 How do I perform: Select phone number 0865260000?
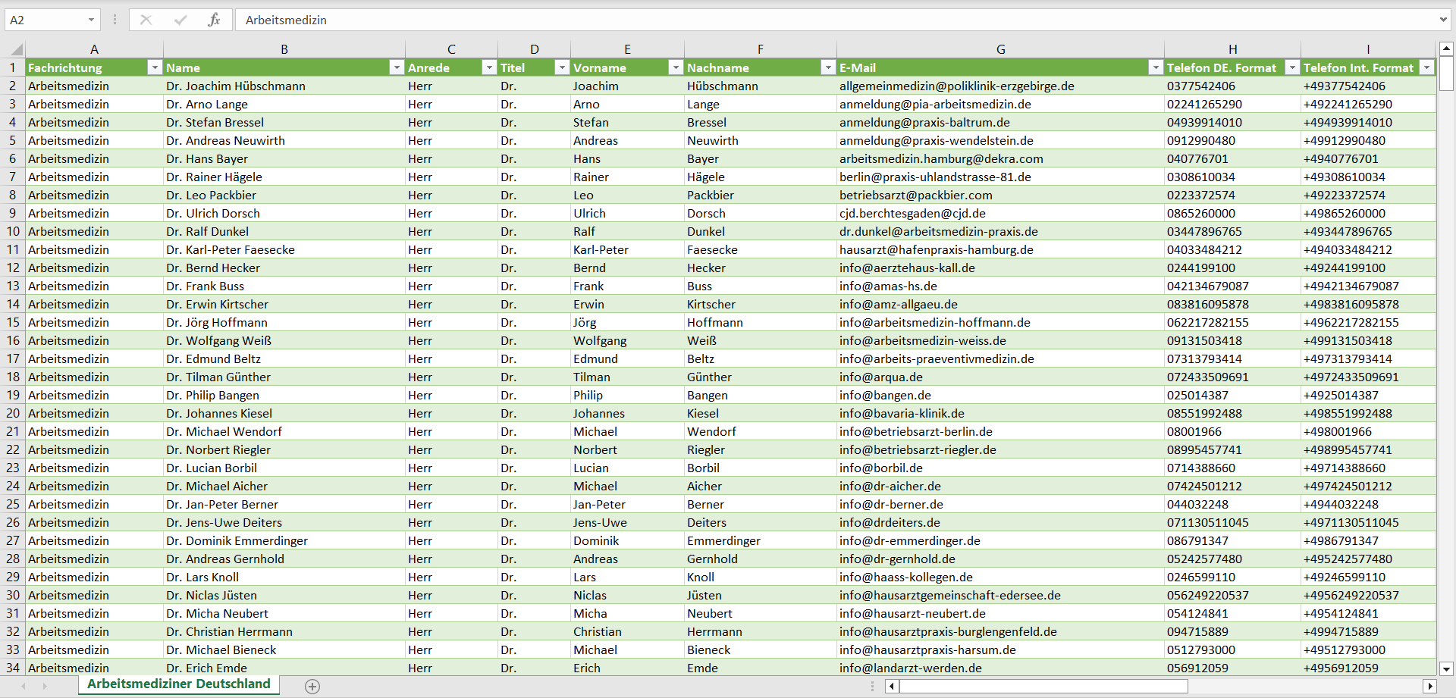(x=1232, y=213)
